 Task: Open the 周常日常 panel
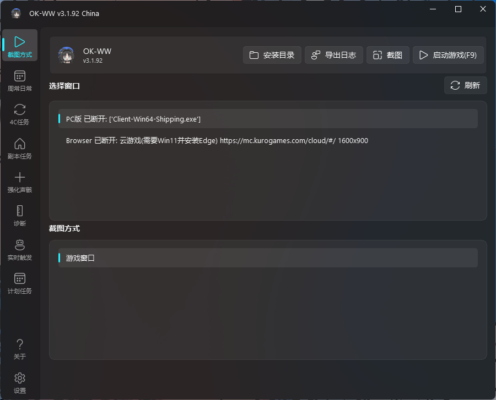coord(20,77)
